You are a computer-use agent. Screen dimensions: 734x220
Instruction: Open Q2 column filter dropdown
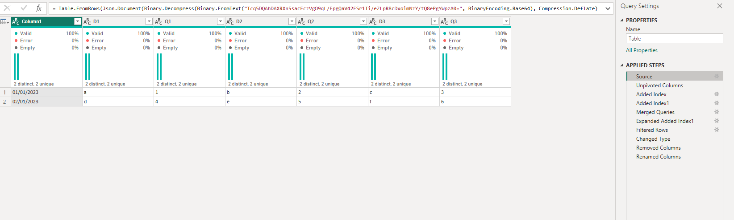(x=363, y=21)
